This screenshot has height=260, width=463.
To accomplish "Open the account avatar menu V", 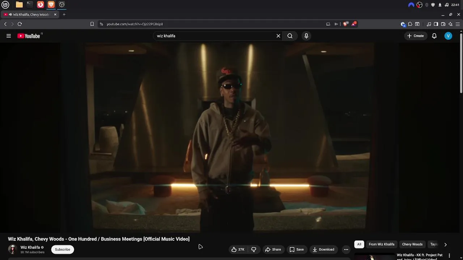I will pos(448,36).
